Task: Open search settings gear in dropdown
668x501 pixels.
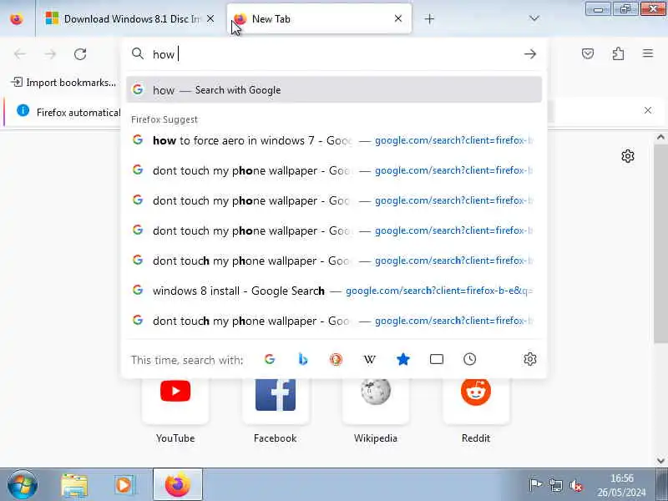Action: pos(530,360)
